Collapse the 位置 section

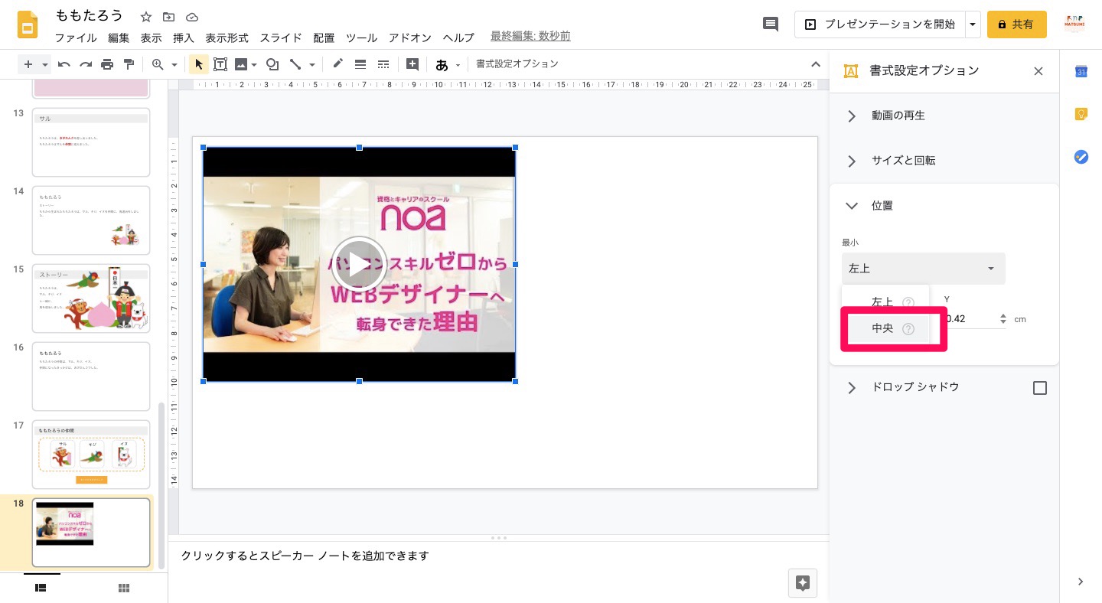coord(944,206)
